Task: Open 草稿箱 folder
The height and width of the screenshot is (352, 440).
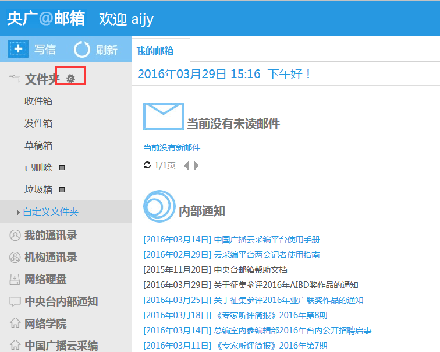Action: pyautogui.click(x=38, y=146)
